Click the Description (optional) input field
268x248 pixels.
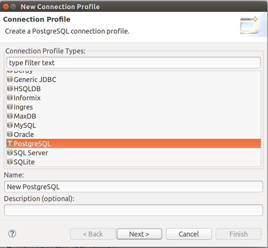(x=134, y=210)
